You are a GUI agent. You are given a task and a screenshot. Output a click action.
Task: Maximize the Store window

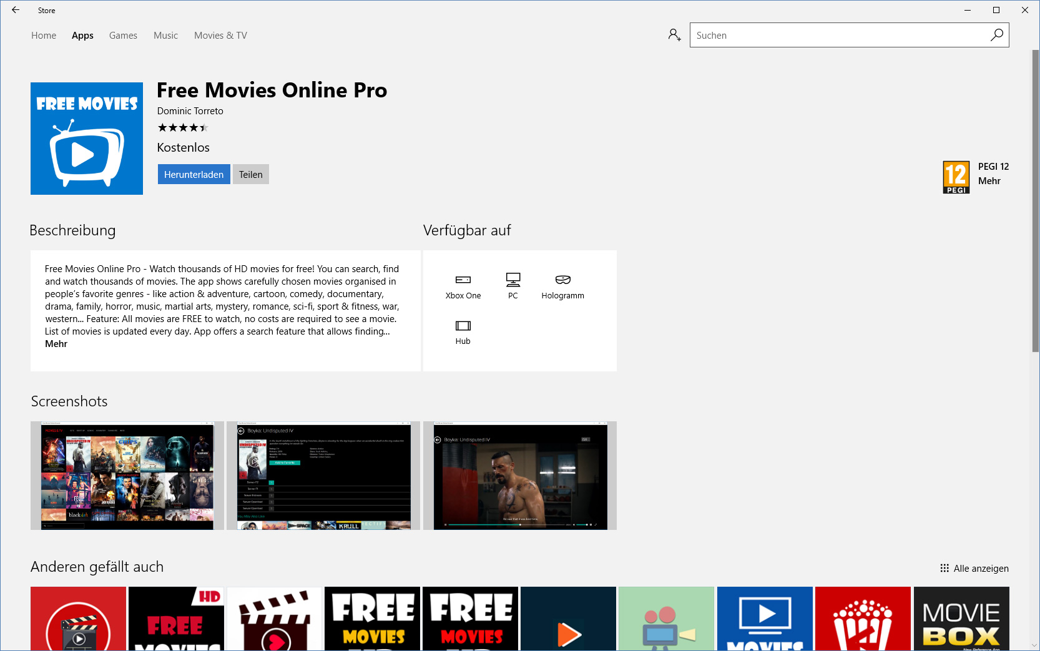(x=996, y=10)
